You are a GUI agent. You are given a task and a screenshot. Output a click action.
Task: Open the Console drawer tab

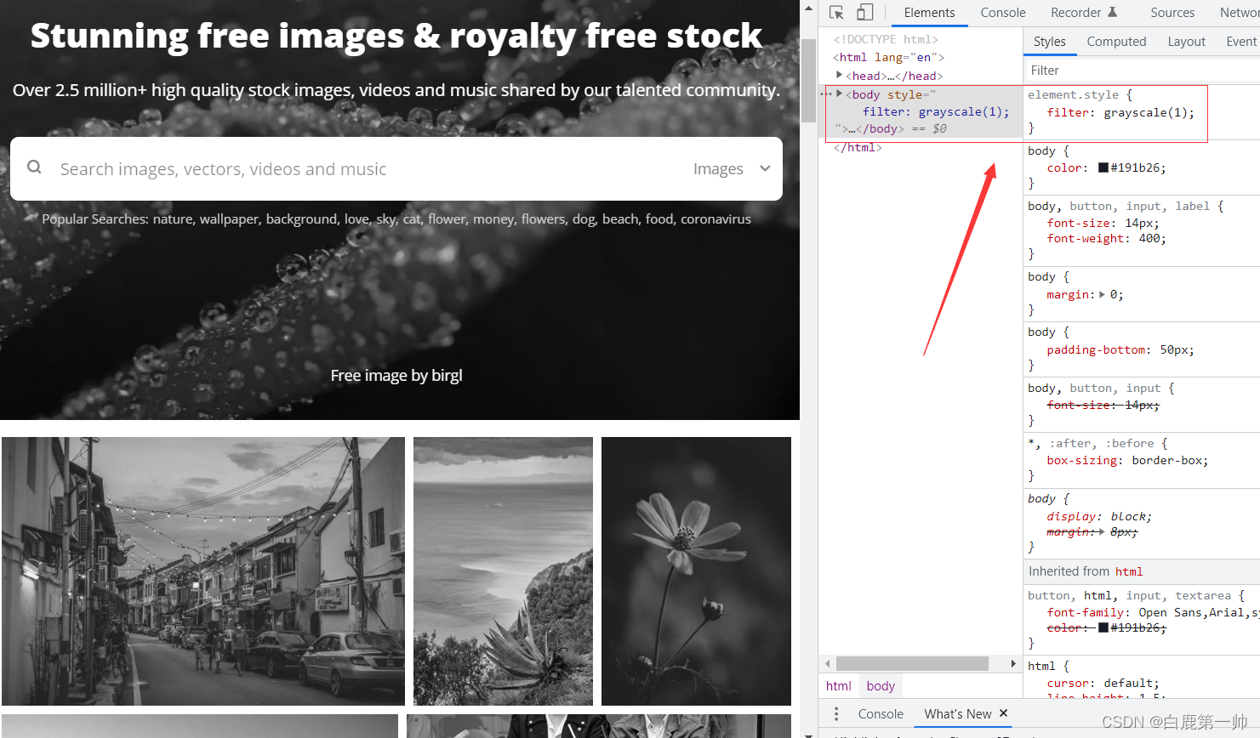(x=881, y=714)
